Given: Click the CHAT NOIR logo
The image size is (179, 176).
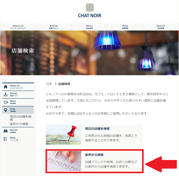Looking at the screenshot, I should coord(89,11).
